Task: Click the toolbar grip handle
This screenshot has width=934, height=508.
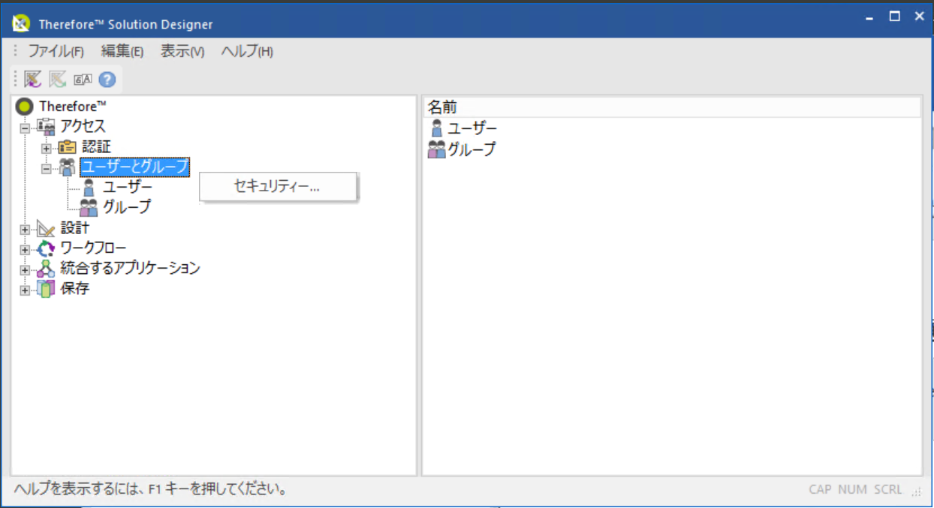Action: [15, 79]
